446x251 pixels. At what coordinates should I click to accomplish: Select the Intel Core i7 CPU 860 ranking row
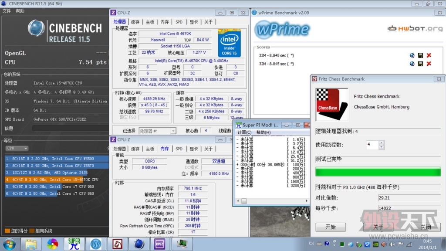[x=57, y=193]
